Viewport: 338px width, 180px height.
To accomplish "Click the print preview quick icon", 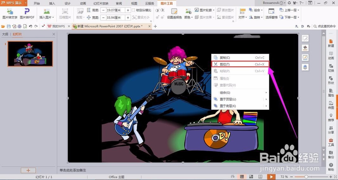I will (x=25, y=26).
